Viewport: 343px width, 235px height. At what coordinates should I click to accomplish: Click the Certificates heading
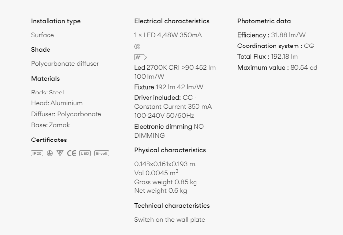pyautogui.click(x=49, y=140)
